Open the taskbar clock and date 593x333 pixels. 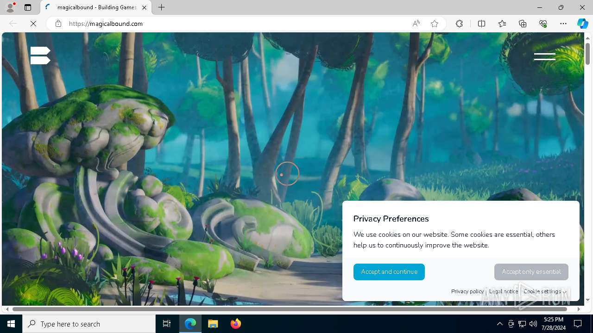click(x=554, y=324)
